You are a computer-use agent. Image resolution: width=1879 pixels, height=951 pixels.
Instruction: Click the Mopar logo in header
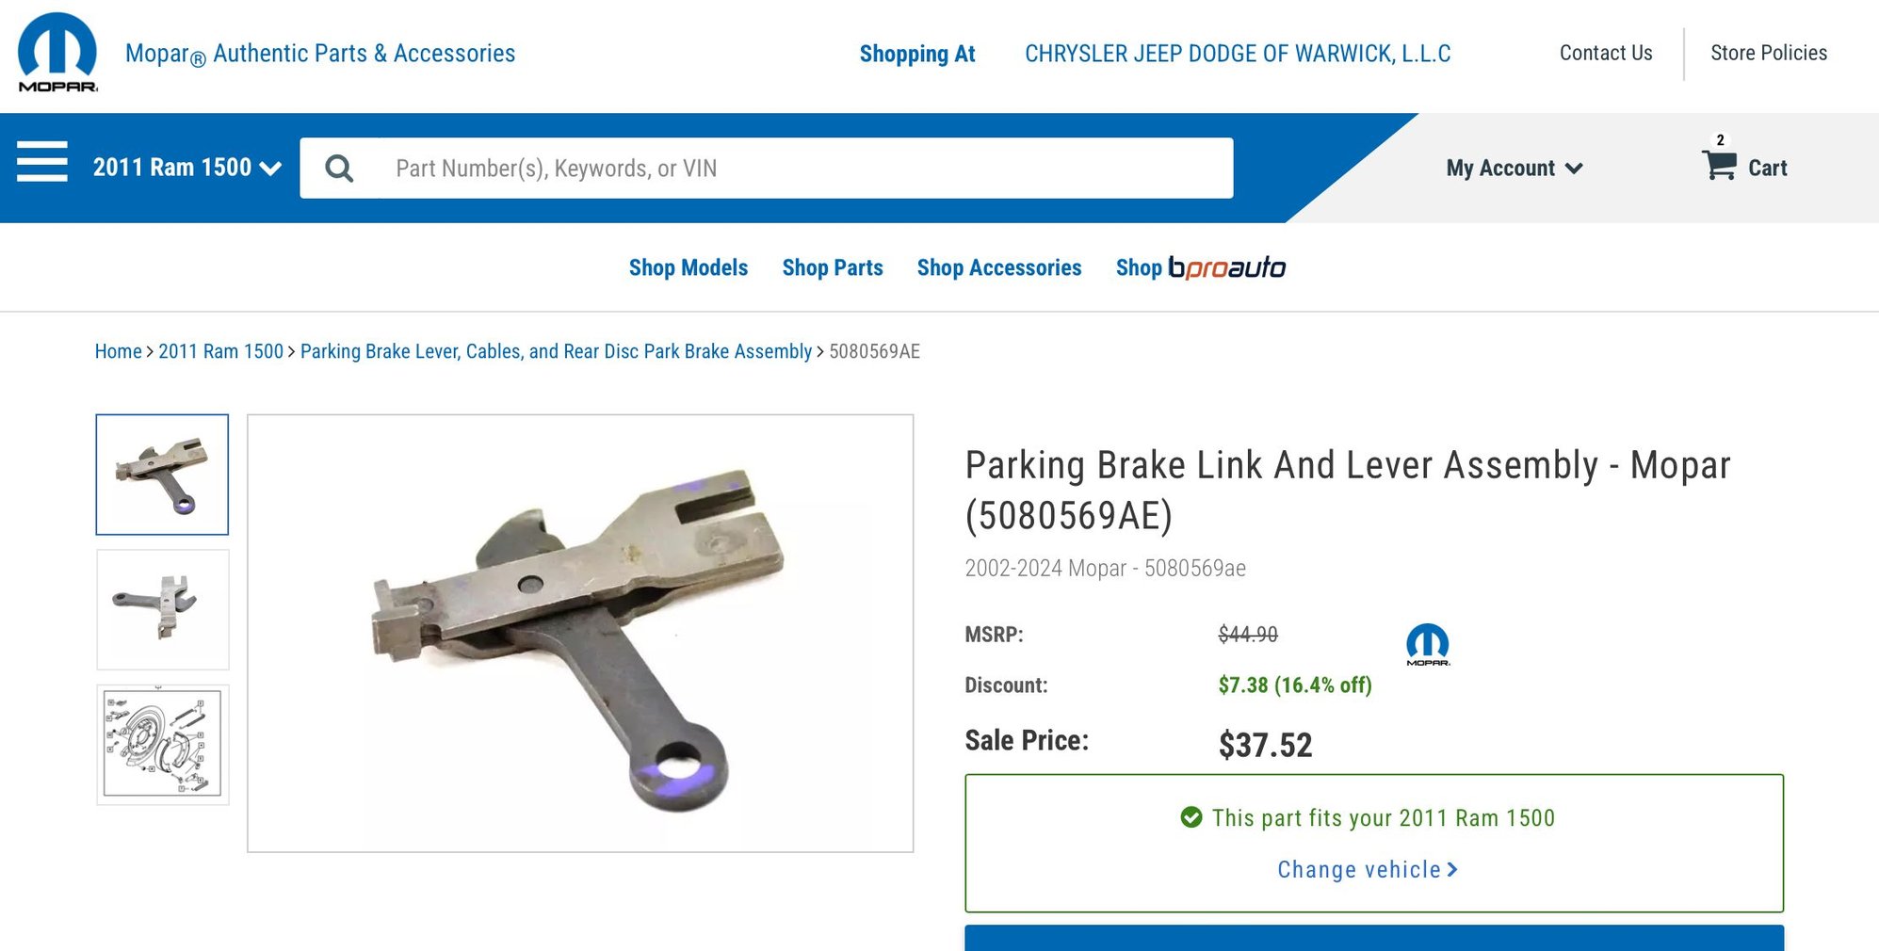[57, 52]
